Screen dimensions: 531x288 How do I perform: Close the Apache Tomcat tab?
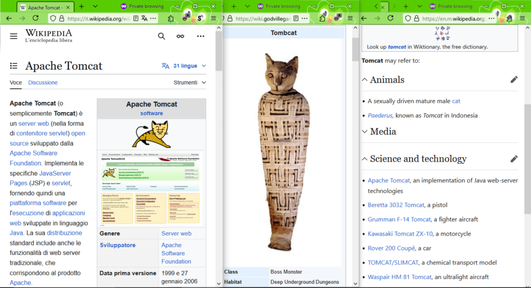click(67, 7)
